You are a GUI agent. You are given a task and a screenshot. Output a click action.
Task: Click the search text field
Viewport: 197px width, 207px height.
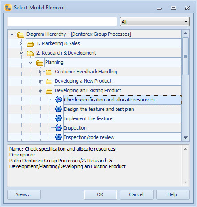tap(62, 22)
